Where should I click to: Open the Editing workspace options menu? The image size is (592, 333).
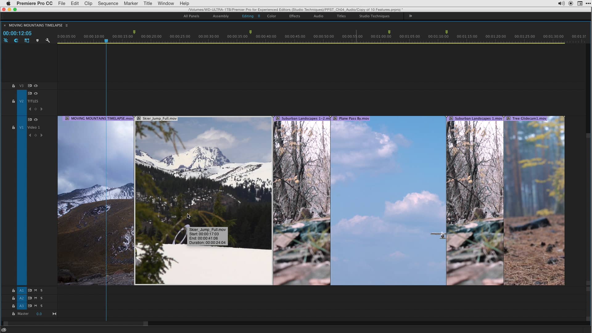click(259, 16)
